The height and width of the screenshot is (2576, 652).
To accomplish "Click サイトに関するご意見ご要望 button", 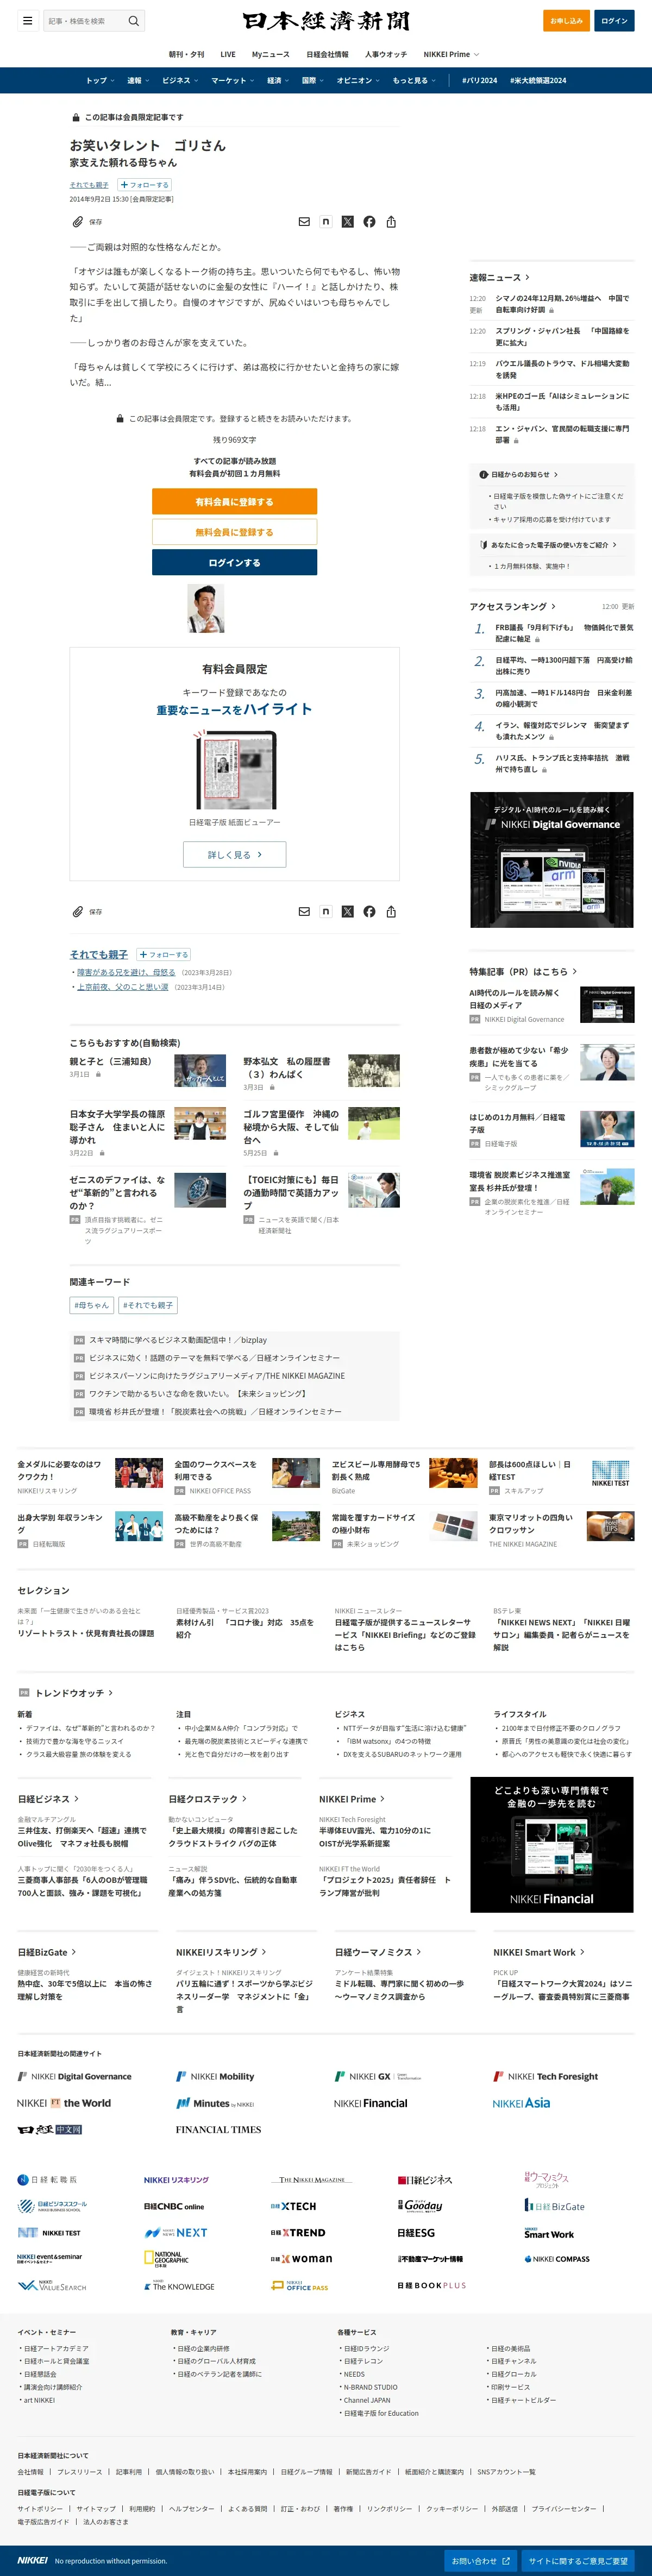I will click(x=579, y=2560).
